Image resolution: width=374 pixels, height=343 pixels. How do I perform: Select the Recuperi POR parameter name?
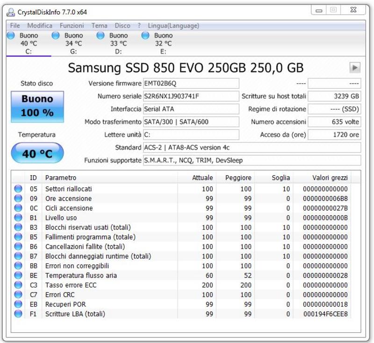tap(65, 304)
